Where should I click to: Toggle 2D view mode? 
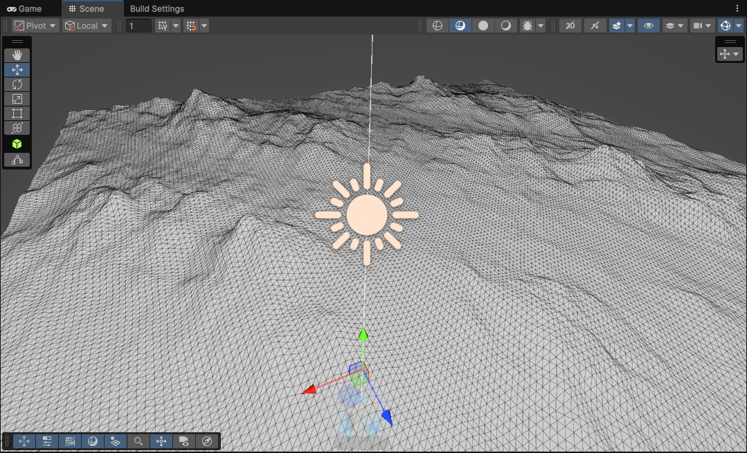(570, 26)
